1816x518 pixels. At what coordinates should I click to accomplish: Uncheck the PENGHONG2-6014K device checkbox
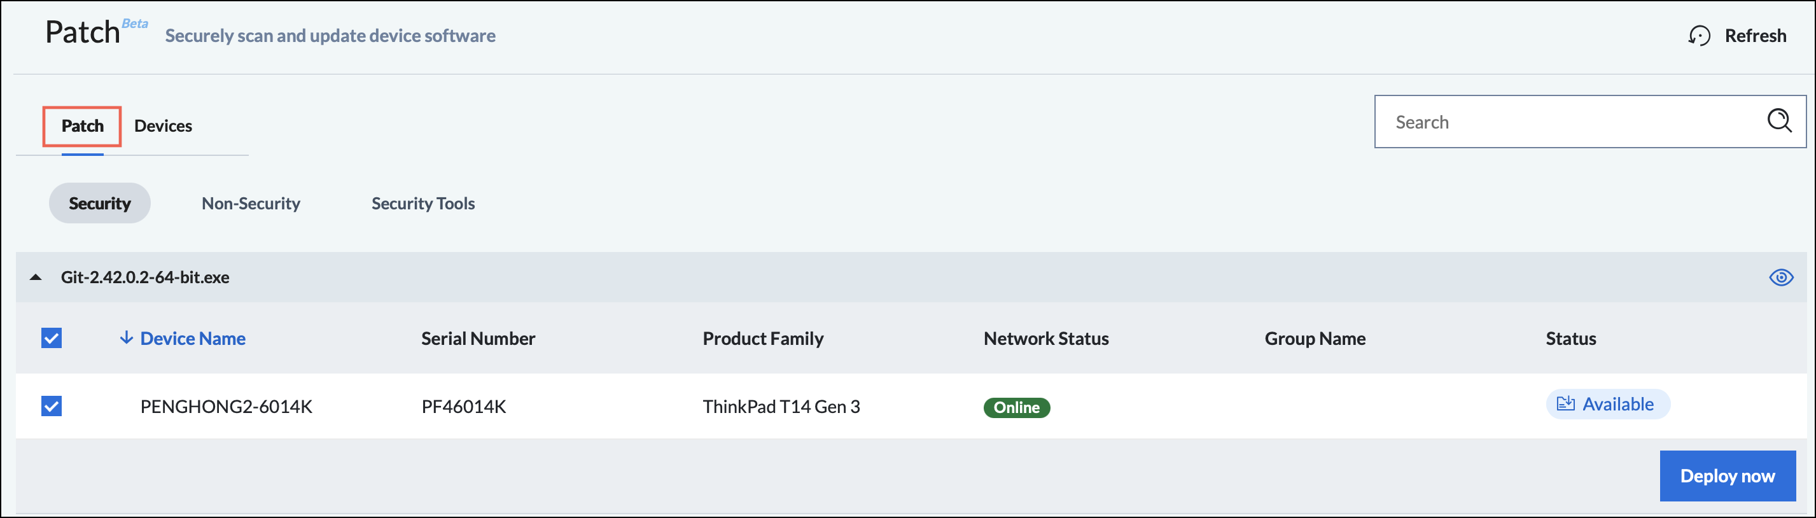tap(52, 406)
